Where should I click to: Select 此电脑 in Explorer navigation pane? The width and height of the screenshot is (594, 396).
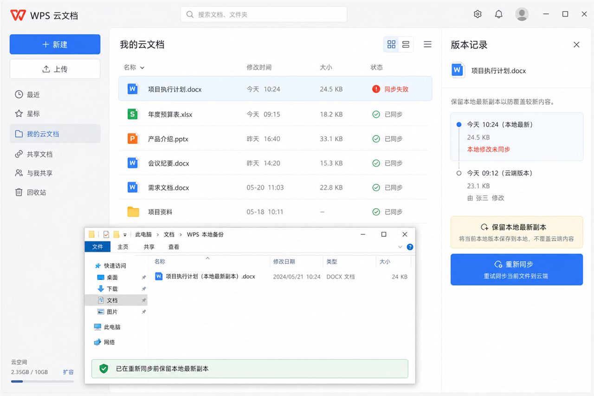[108, 327]
